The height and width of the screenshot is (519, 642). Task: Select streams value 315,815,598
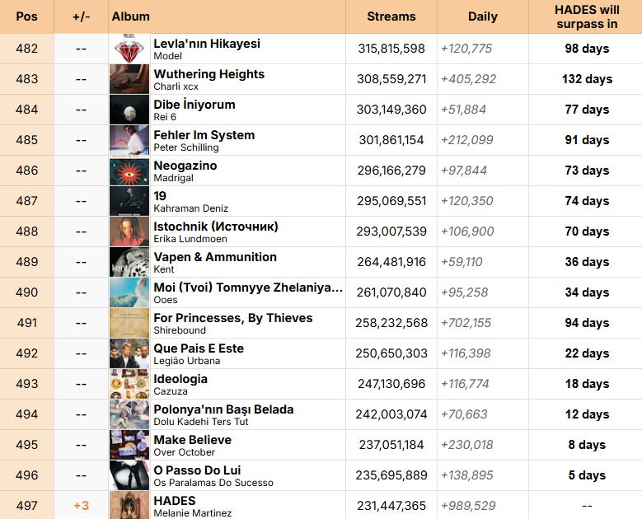[391, 49]
